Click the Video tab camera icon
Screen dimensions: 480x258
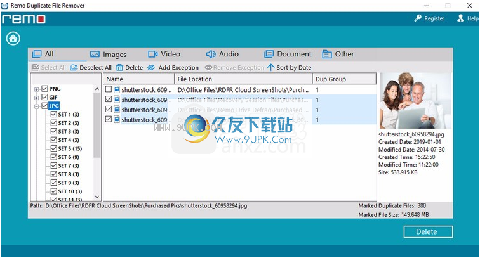153,54
